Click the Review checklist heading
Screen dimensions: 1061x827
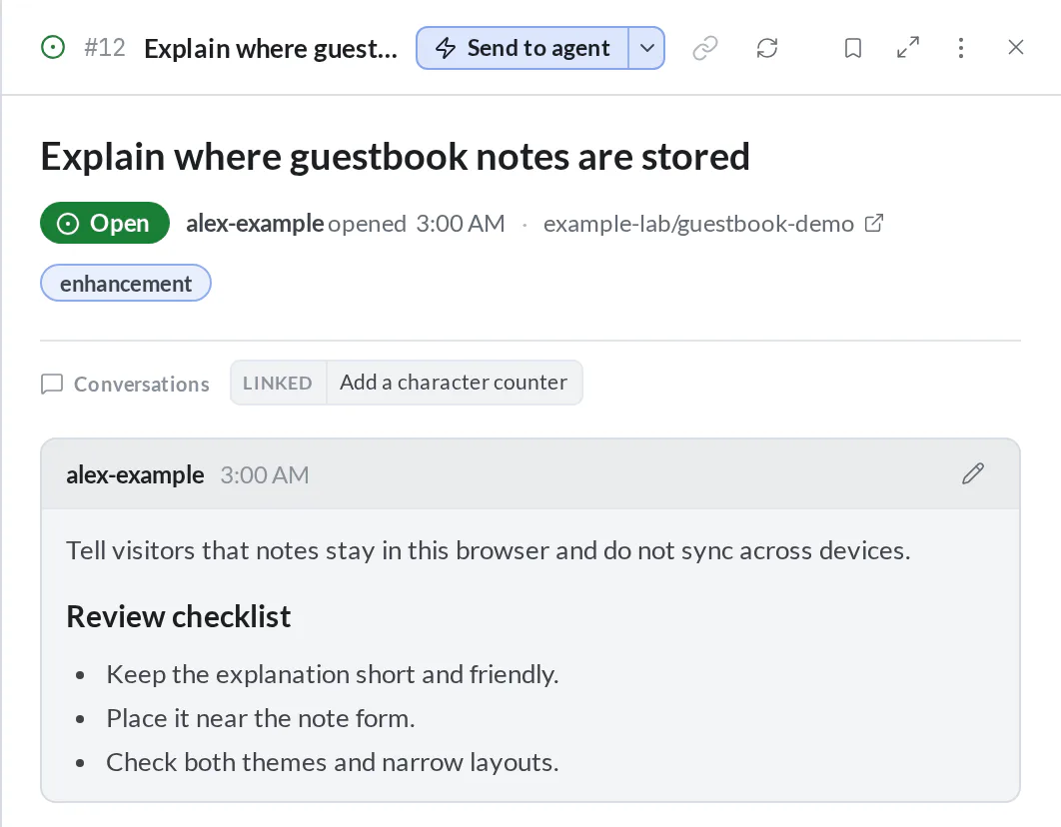(x=179, y=616)
